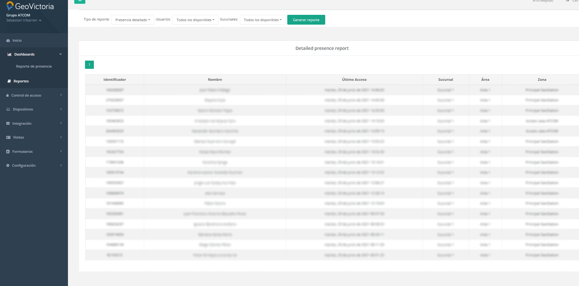579x286 pixels.
Task: Click the Control de acceso lock icon
Action: [x=8, y=95]
